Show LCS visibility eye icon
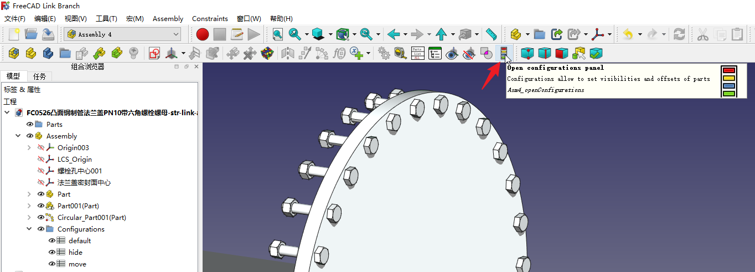 tap(452, 53)
